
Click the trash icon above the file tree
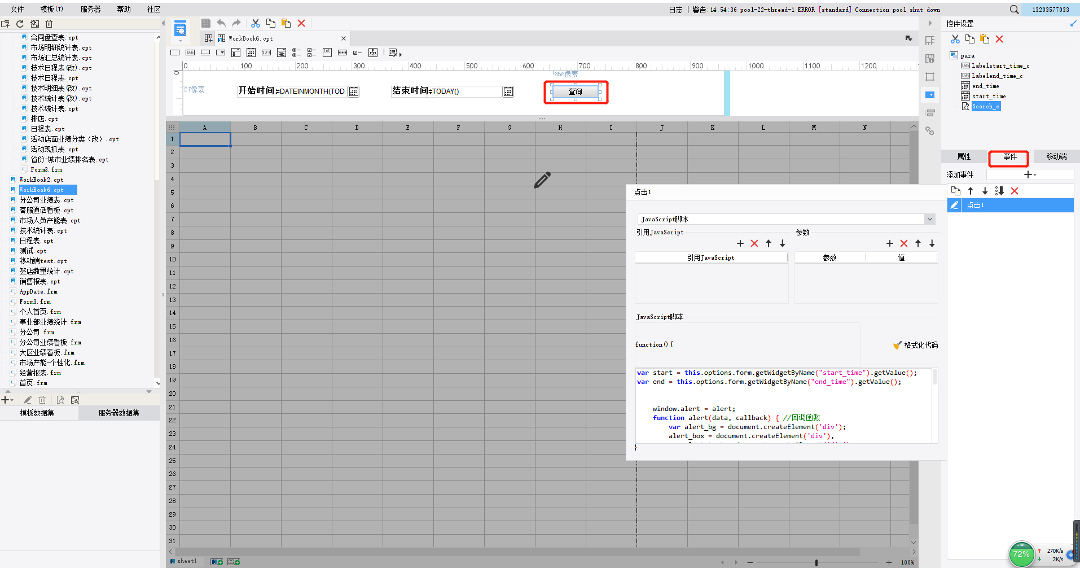(x=49, y=24)
